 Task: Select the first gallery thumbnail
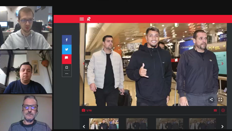104,124
